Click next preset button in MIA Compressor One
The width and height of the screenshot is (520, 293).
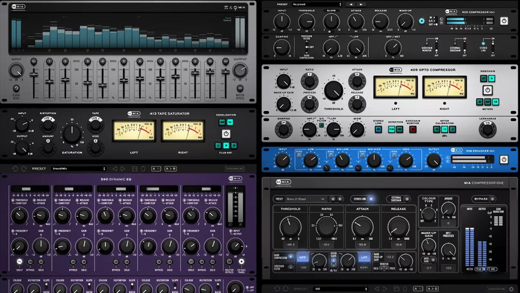(340, 199)
